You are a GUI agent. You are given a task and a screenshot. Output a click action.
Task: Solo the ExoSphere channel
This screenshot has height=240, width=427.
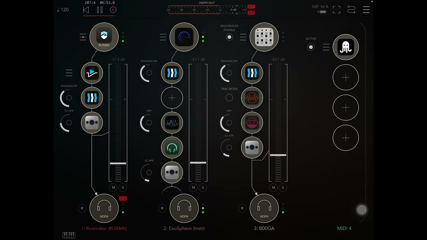tap(203, 188)
